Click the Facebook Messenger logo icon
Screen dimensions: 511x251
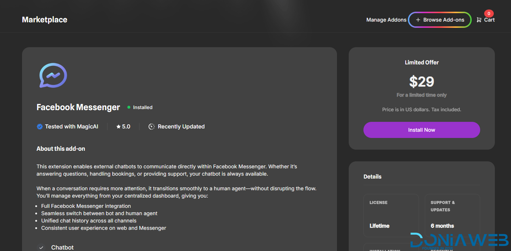(x=53, y=75)
